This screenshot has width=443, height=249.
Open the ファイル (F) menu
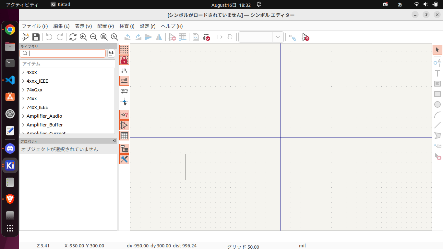(35, 26)
